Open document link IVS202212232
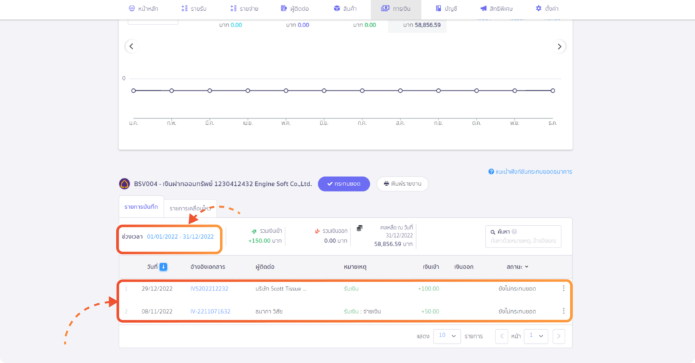The image size is (695, 363). coord(209,288)
